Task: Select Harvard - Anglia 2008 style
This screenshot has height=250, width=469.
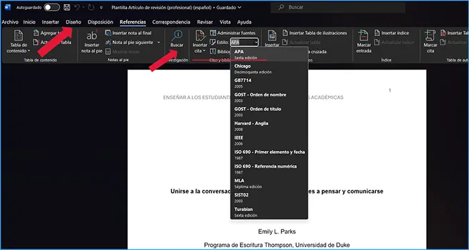Action: click(269, 126)
